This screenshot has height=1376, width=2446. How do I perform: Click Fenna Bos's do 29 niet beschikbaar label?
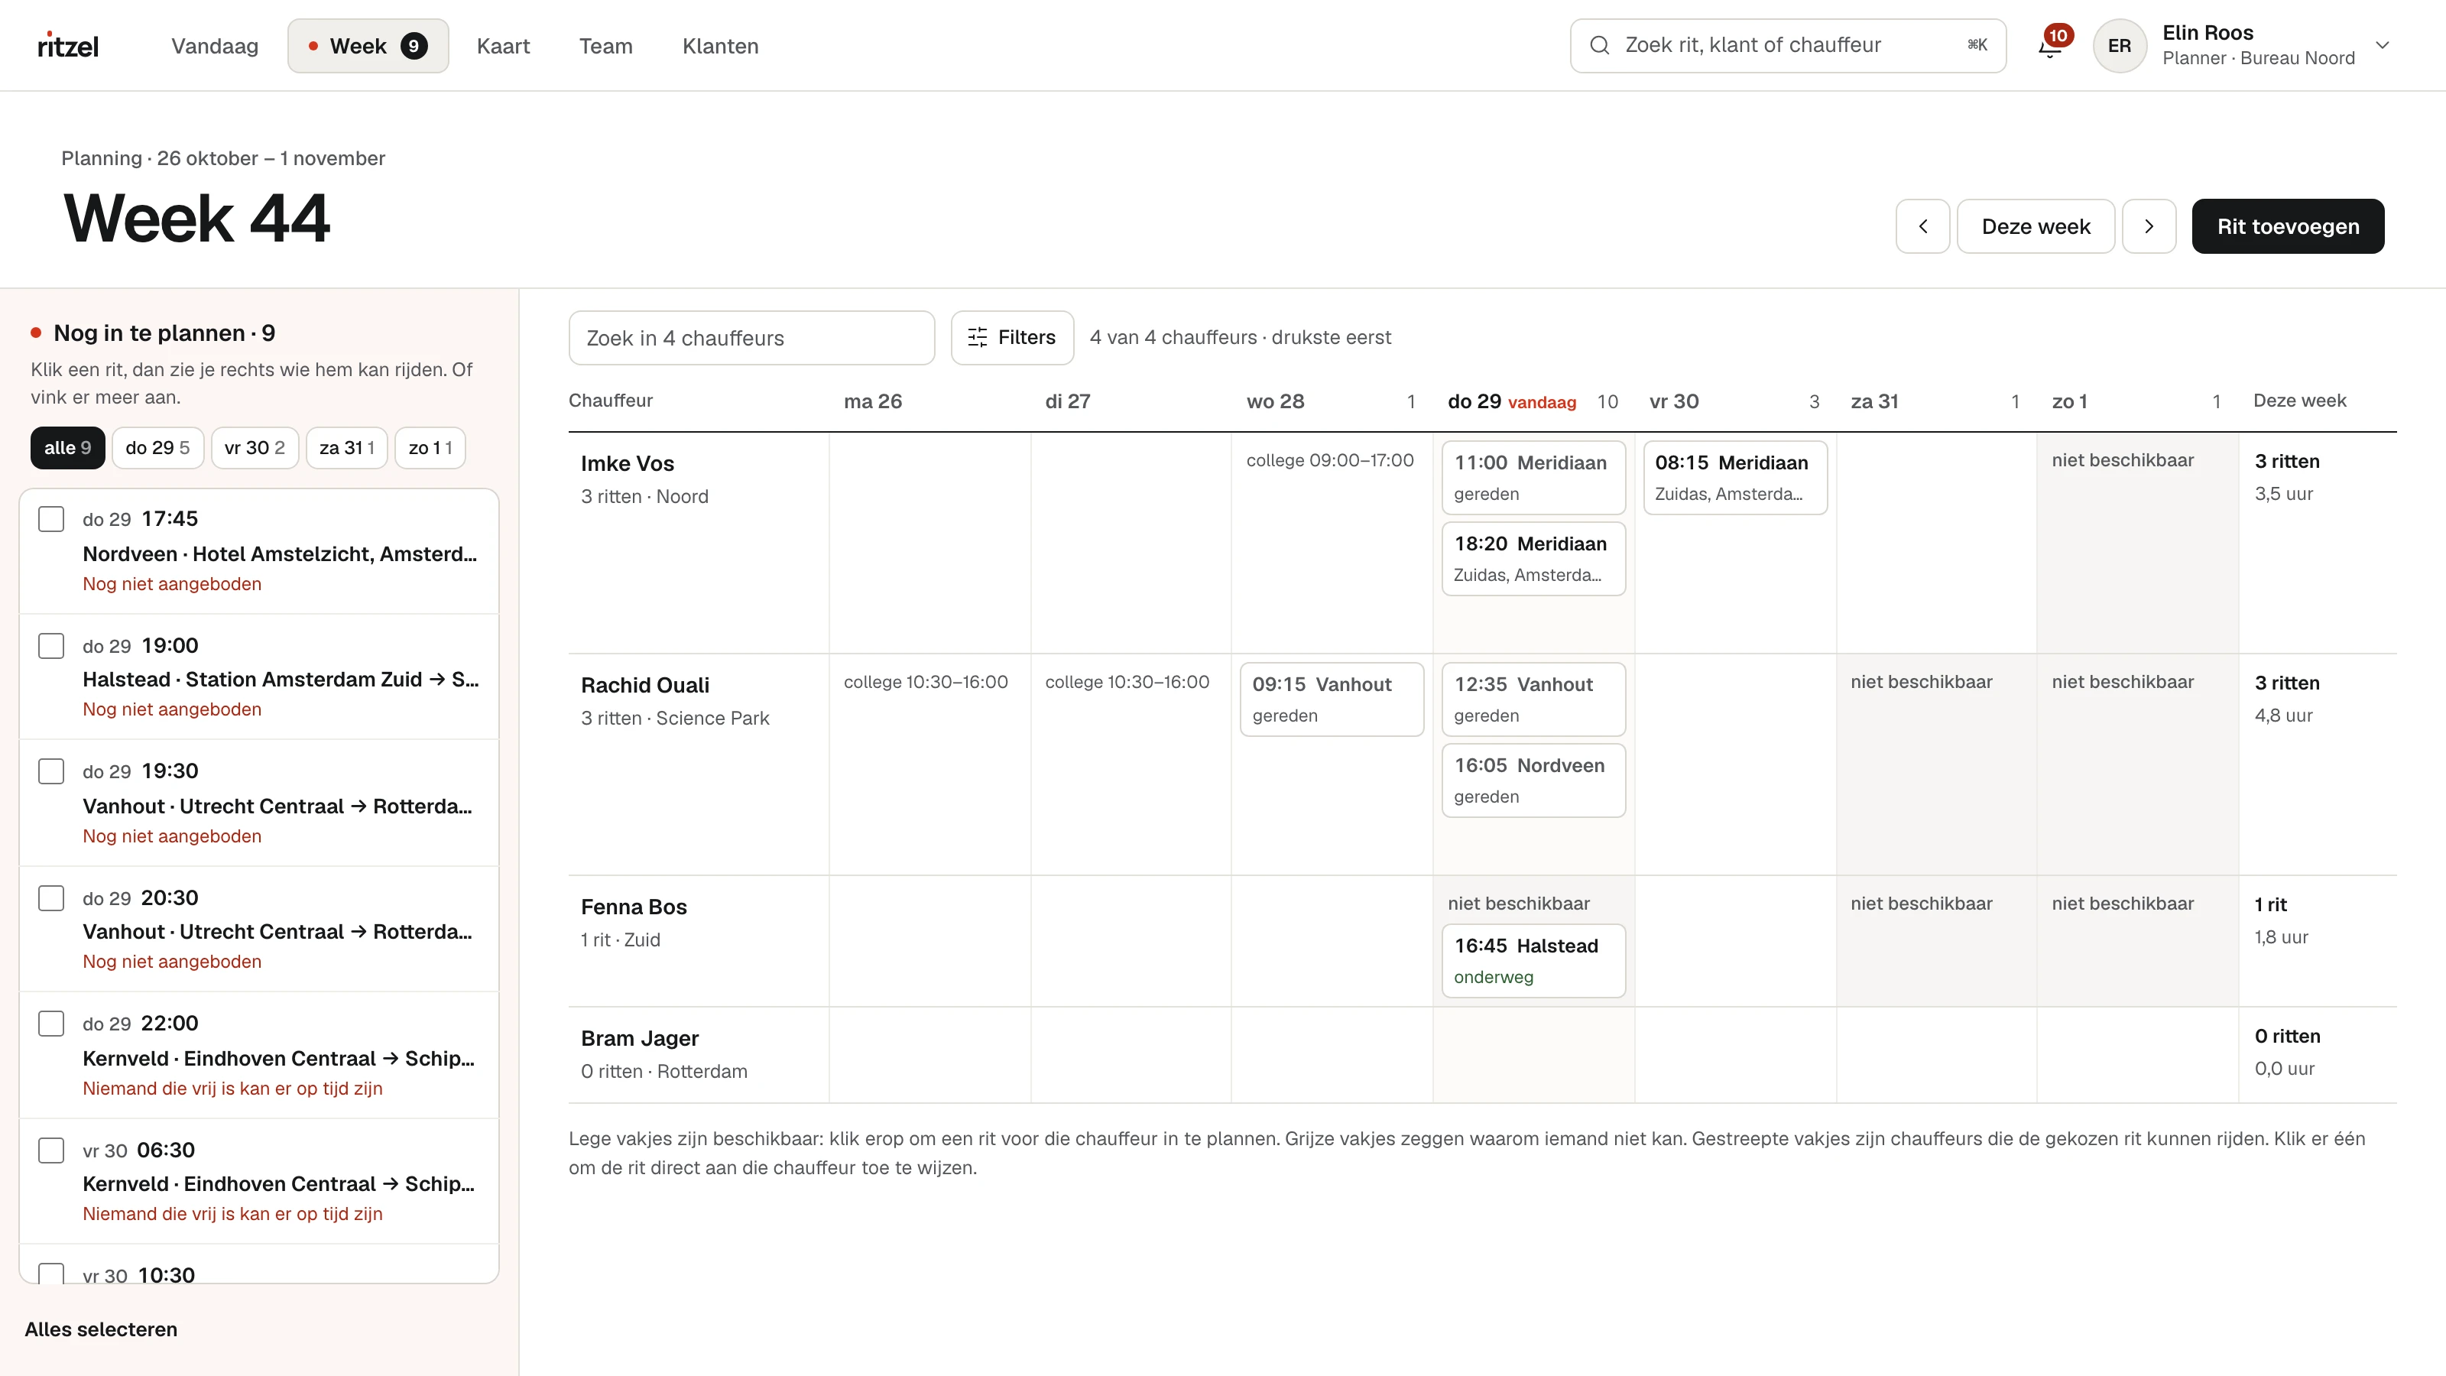click(x=1518, y=904)
